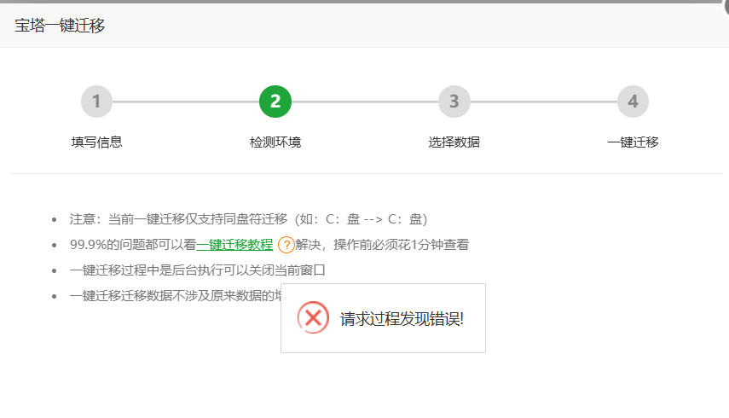Select the green step 2 circle
This screenshot has height=418, width=729.
pyautogui.click(x=275, y=102)
